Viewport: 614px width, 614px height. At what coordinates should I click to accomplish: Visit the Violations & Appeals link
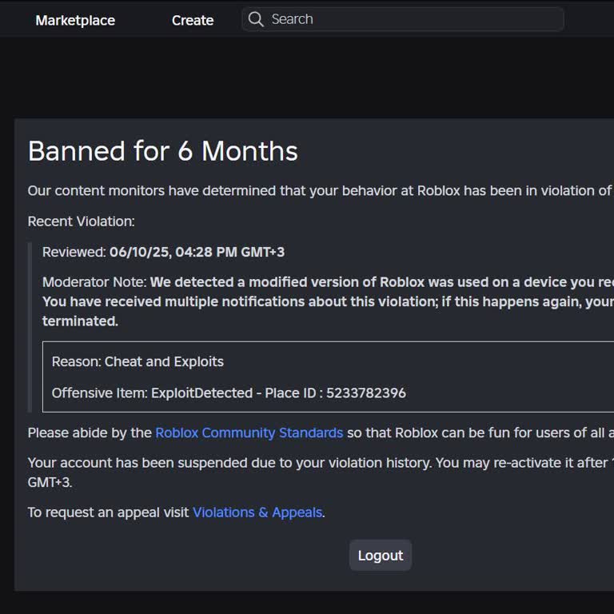[257, 512]
